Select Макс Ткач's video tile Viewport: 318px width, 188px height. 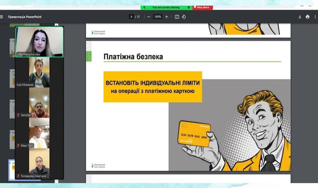(39, 133)
